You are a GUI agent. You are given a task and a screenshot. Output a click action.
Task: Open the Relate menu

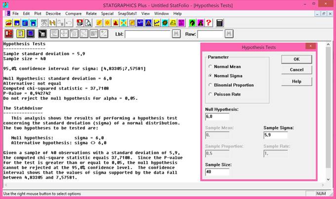pyautogui.click(x=91, y=13)
